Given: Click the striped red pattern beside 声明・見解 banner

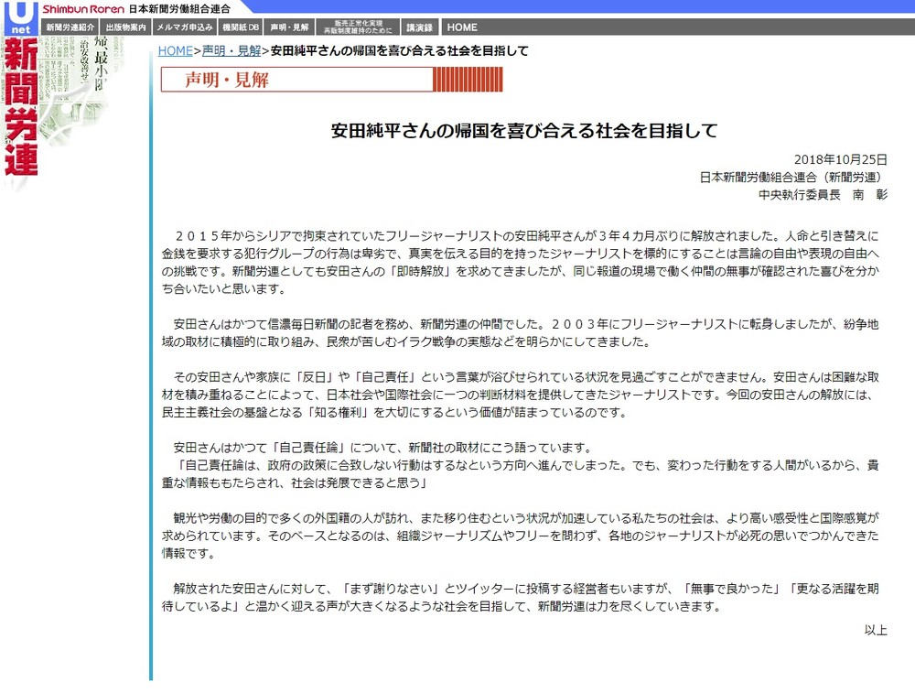Looking at the screenshot, I should point(468,80).
